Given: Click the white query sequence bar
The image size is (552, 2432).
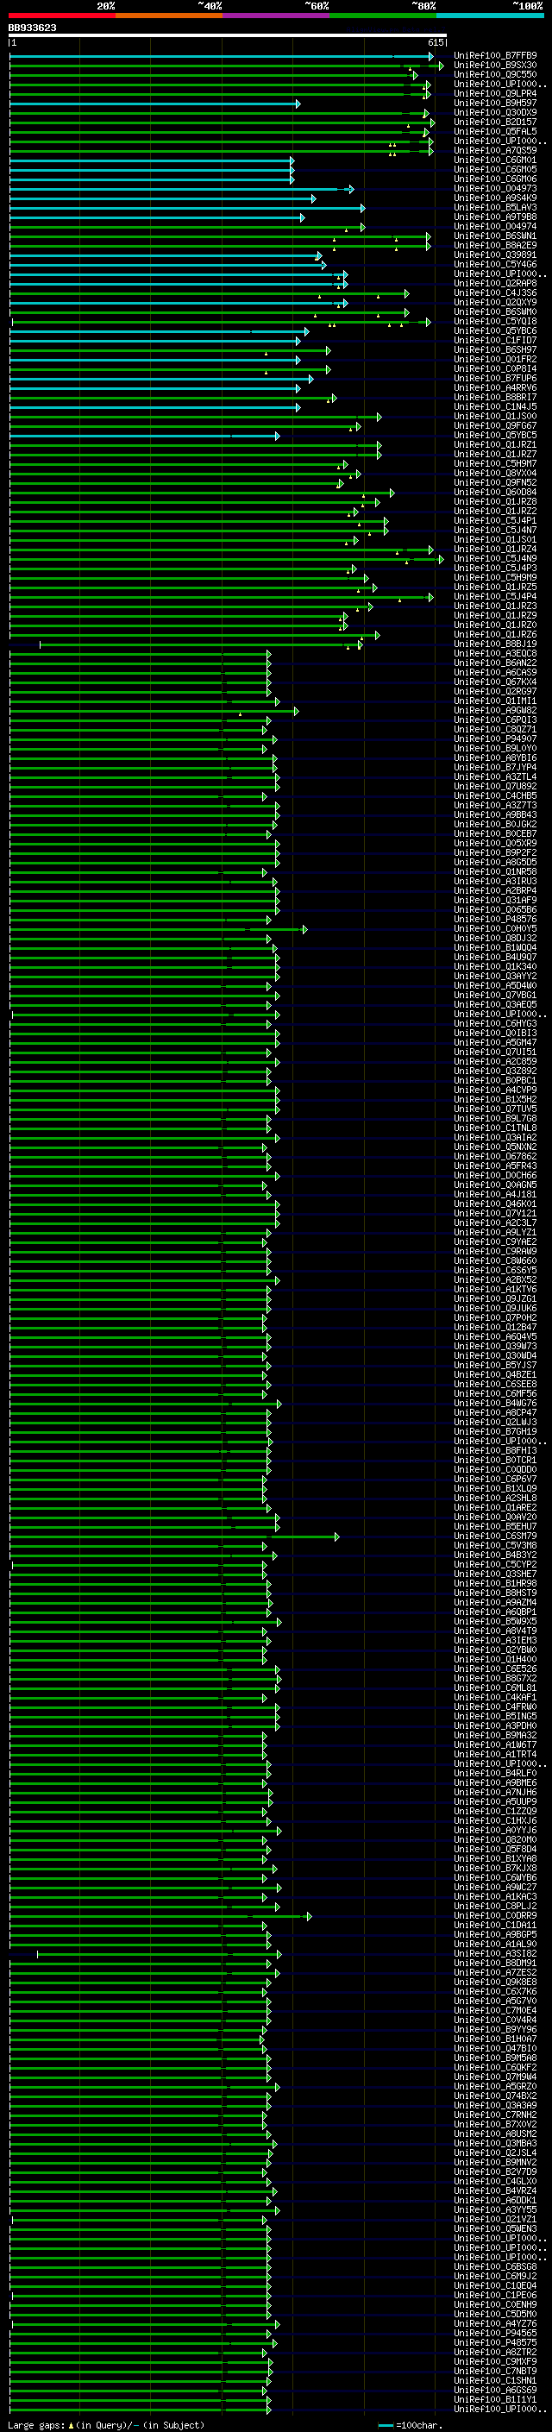Looking at the screenshot, I should 228,36.
